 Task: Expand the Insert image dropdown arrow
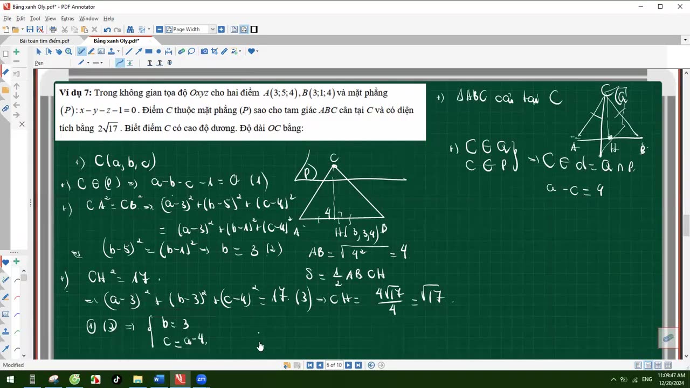pos(240,51)
